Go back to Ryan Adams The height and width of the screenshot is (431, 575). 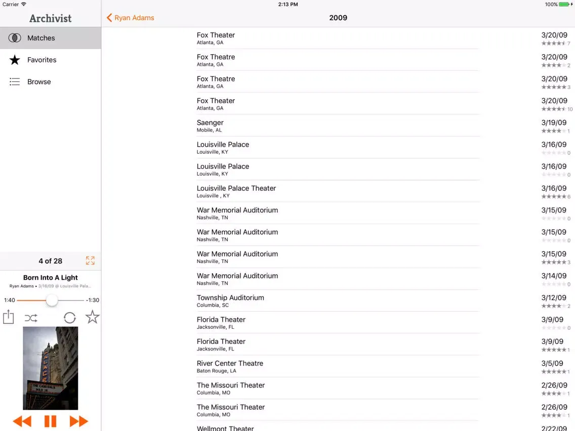pos(130,18)
